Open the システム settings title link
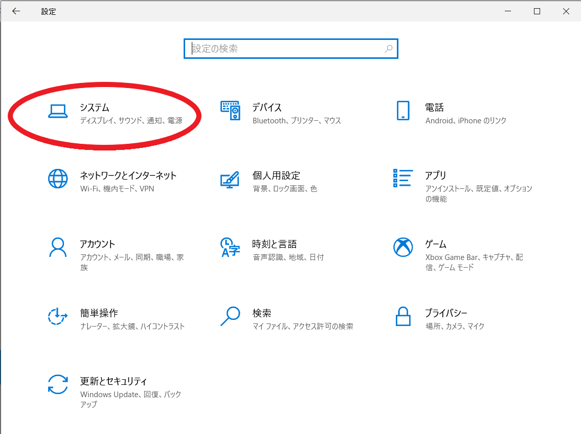The image size is (581, 434). 95,107
